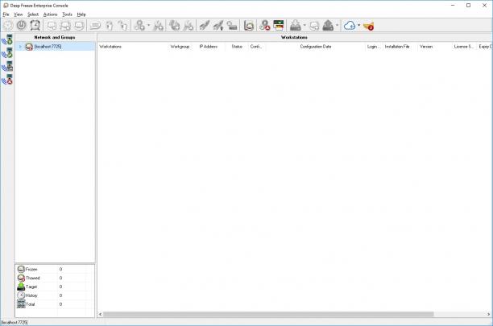Click the scissors toolbar icon
This screenshot has width=493, height=326.
pos(158,26)
